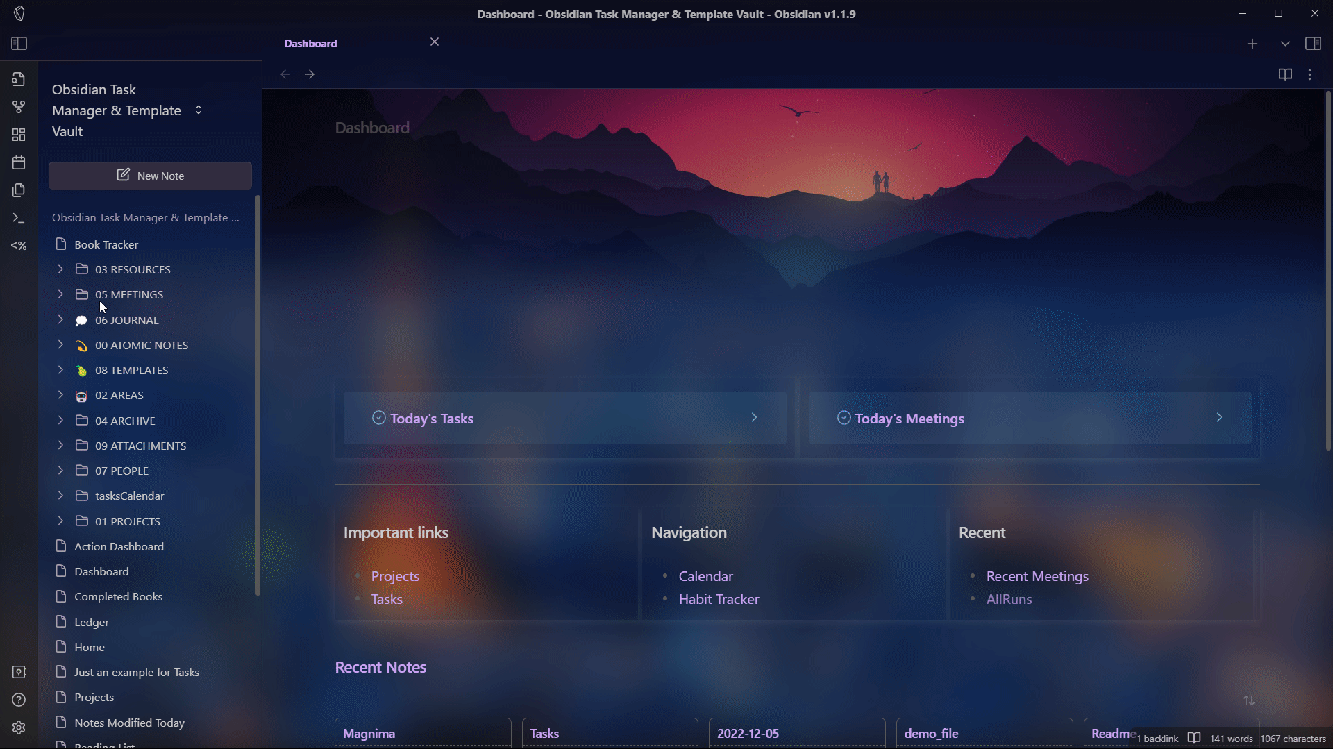1333x749 pixels.
Task: Click the 1 backlink status bar item
Action: click(1157, 739)
